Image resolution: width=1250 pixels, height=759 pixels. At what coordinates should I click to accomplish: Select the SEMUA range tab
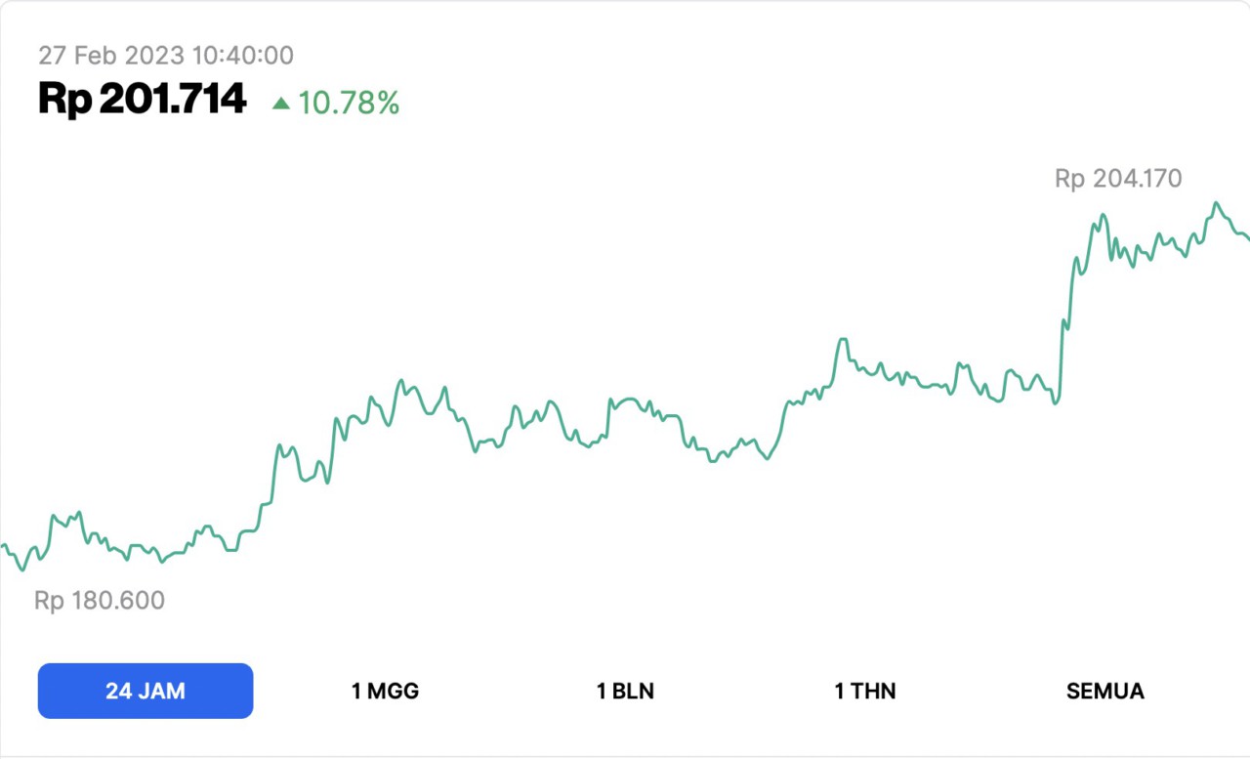coord(1104,692)
